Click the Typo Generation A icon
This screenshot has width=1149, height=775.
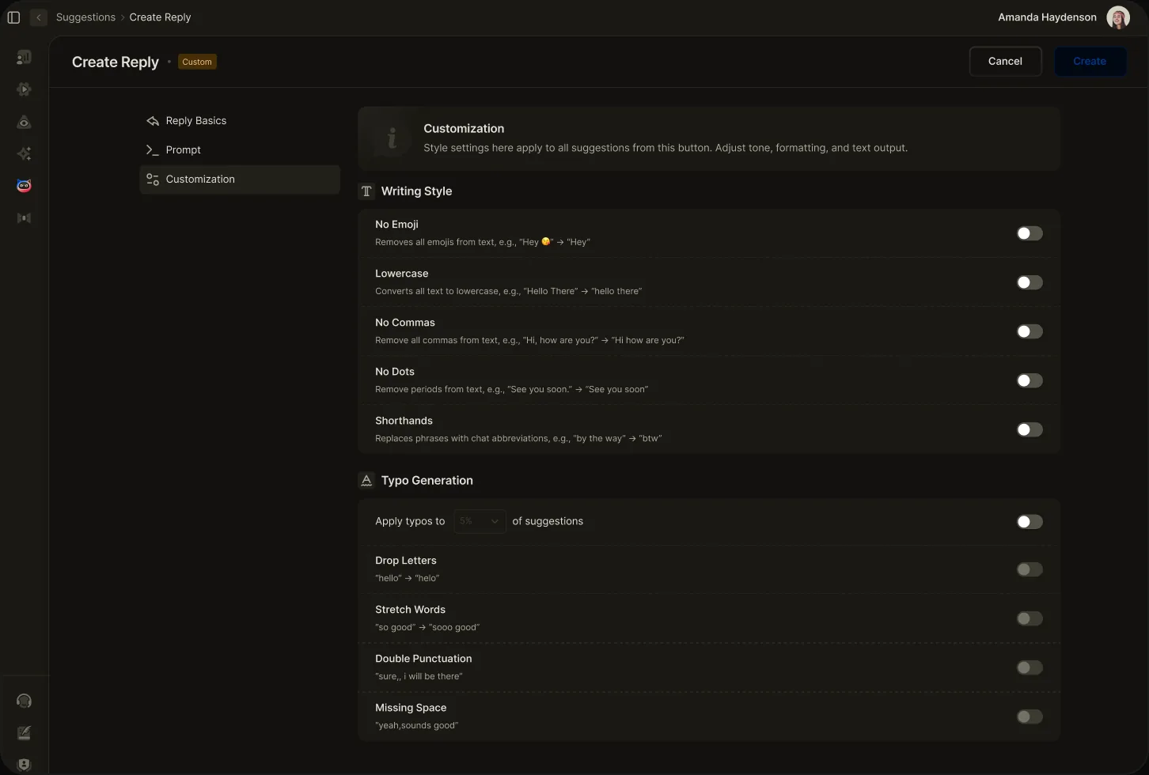tap(366, 480)
